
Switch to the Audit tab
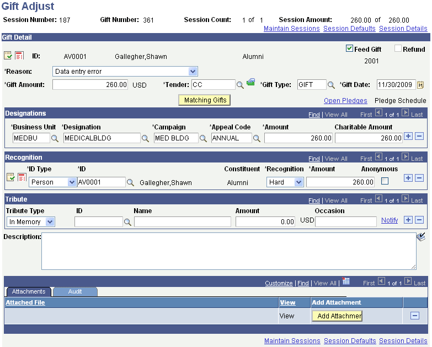click(x=75, y=292)
